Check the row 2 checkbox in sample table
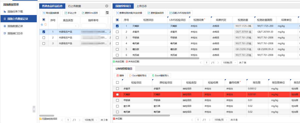Screen dimensions: 300x123 pos(44,38)
